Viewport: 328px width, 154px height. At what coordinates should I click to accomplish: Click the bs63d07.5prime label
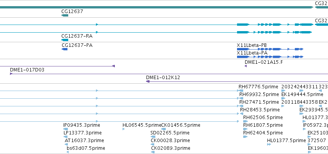pyautogui.click(x=86, y=148)
